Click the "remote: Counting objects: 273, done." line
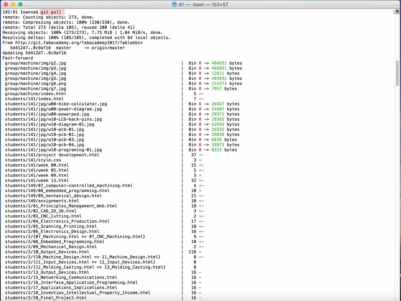The image size is (401, 301). 48,17
